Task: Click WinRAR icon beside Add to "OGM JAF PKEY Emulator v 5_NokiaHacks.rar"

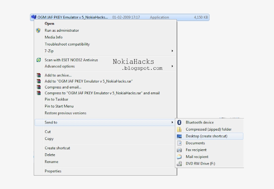Action: (x=39, y=81)
